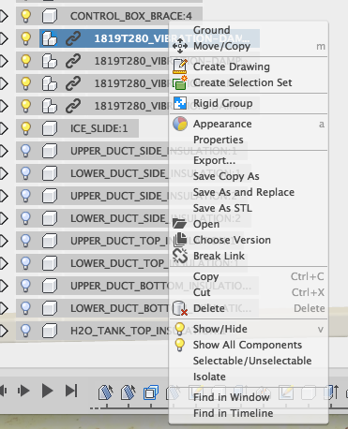Click the Appearance color sphere icon

tap(180, 124)
